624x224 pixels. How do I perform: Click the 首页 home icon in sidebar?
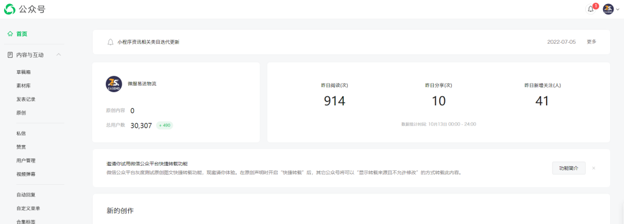[x=10, y=34]
